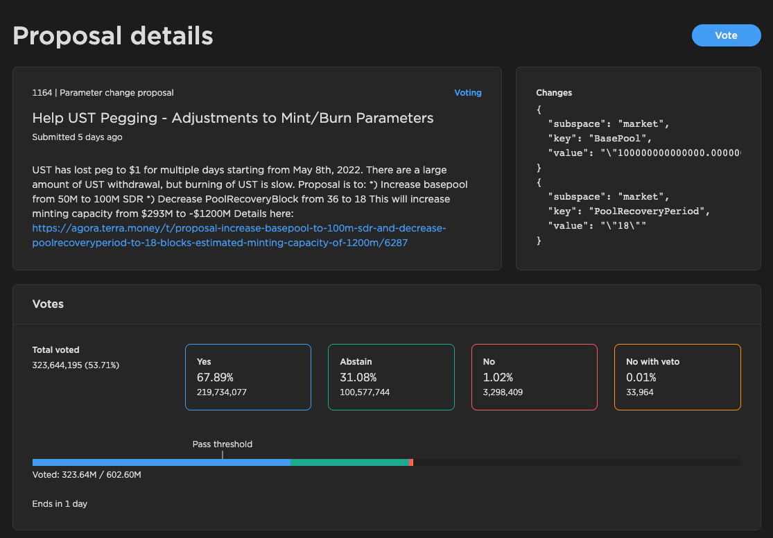Click the blue Vote button
Viewport: 773px width, 538px height.
(726, 35)
